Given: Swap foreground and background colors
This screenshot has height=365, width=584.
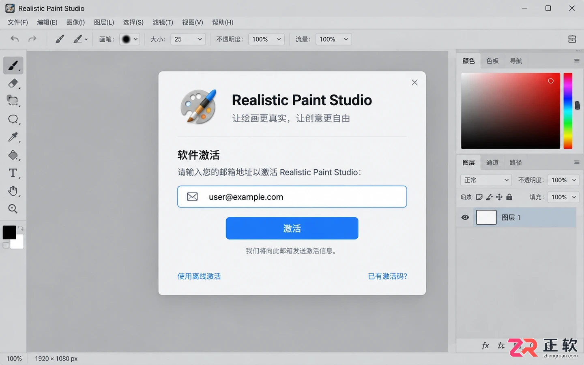Looking at the screenshot, I should coord(21,228).
